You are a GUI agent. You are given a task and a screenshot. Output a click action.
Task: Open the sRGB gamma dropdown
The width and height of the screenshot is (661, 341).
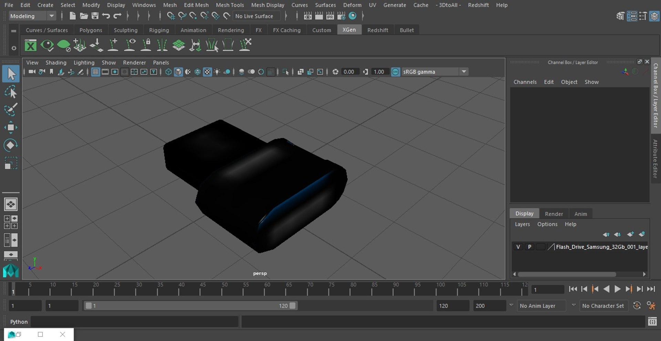pyautogui.click(x=435, y=72)
